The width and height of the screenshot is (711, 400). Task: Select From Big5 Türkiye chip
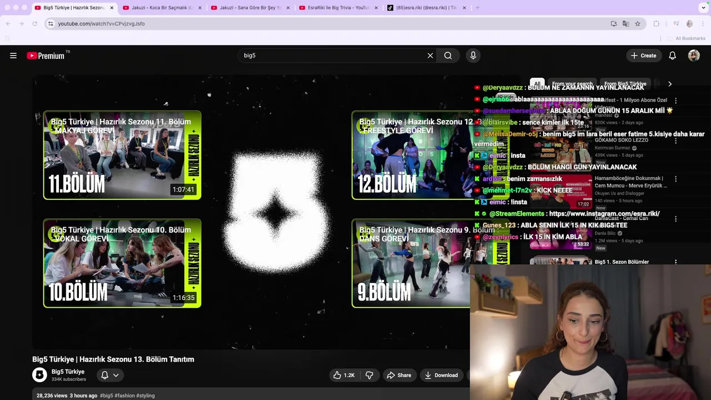click(x=625, y=84)
